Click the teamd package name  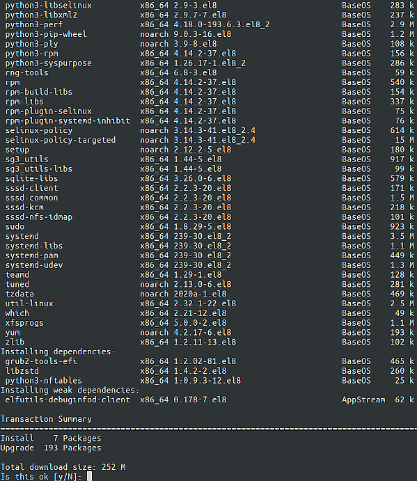[17, 275]
